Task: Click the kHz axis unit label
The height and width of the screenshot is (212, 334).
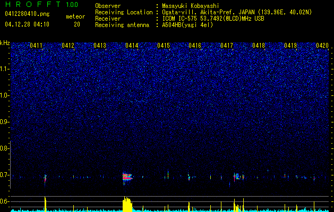Action: tap(5, 43)
